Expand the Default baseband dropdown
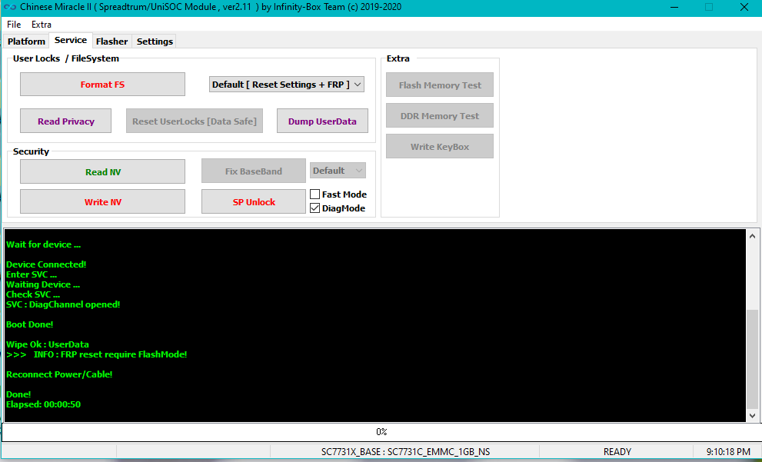762x462 pixels. (338, 171)
